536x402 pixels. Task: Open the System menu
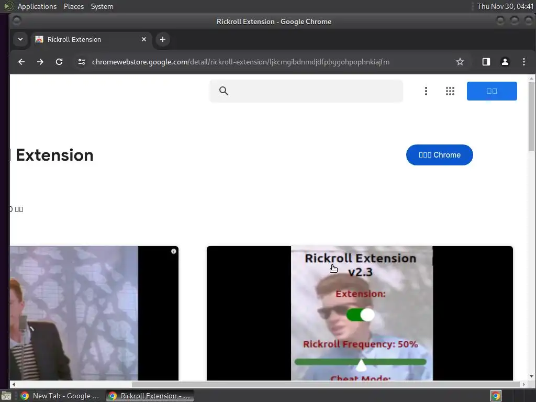tap(102, 6)
